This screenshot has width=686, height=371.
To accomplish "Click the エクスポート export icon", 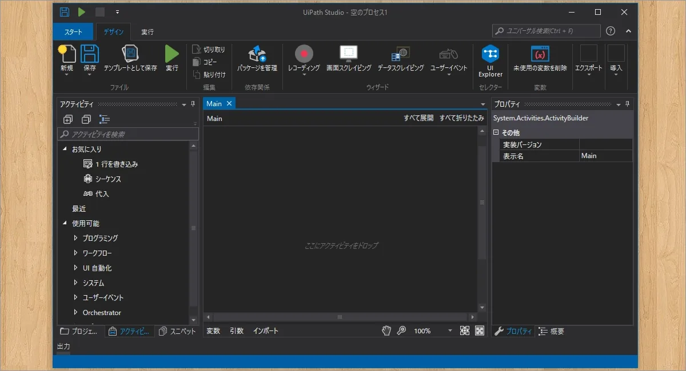I will [x=589, y=54].
